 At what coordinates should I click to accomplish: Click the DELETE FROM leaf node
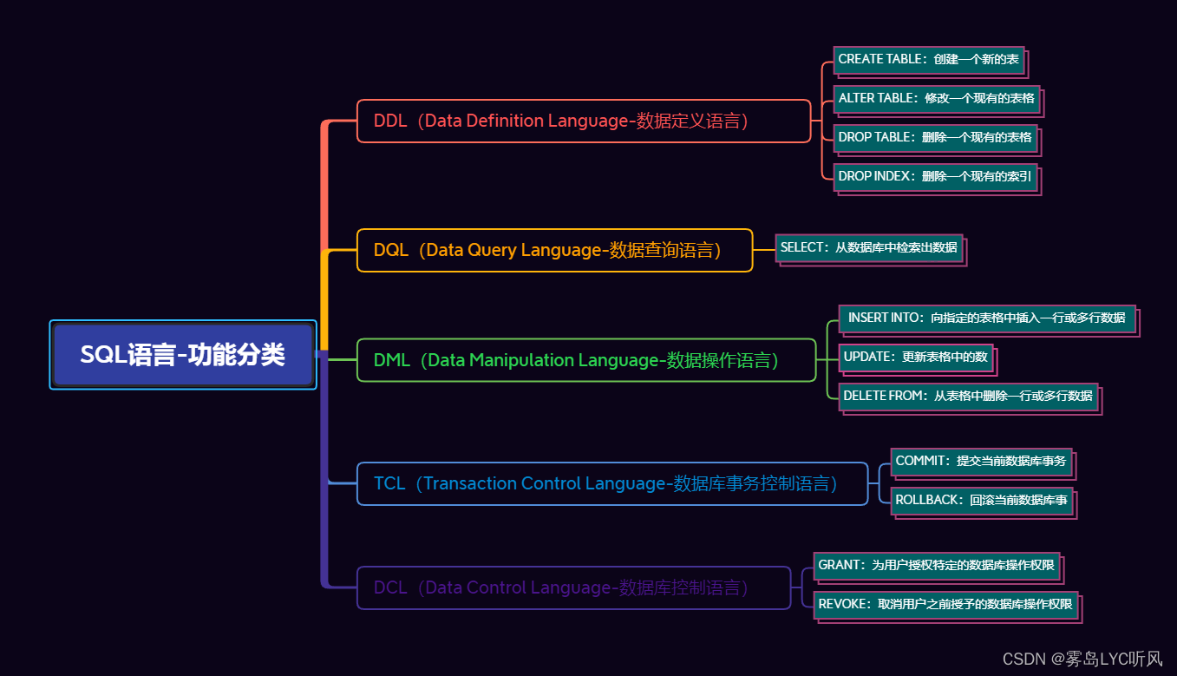click(970, 397)
